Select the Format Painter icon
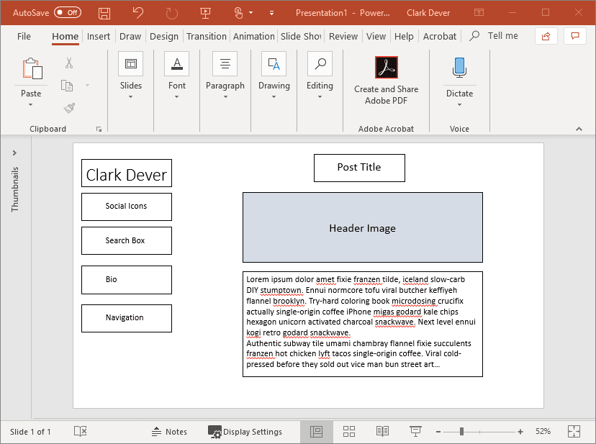This screenshot has height=444, width=596. (69, 107)
